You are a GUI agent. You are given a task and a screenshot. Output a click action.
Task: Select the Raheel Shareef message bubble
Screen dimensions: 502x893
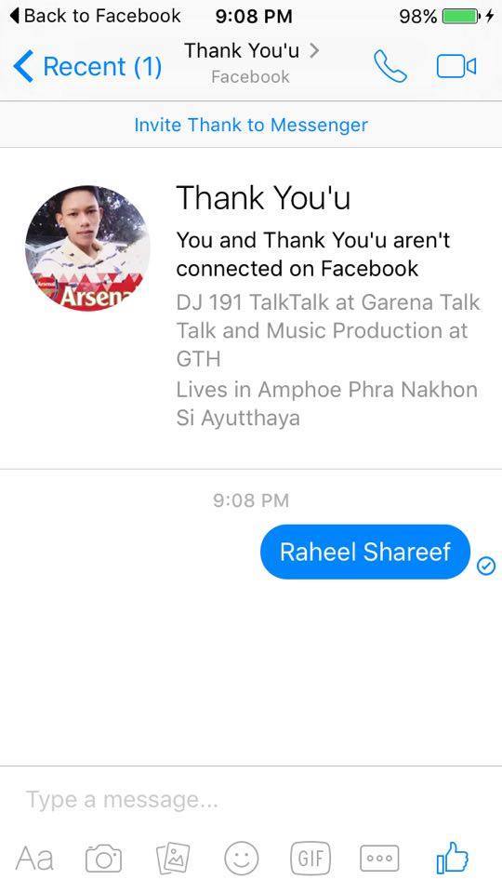365,552
